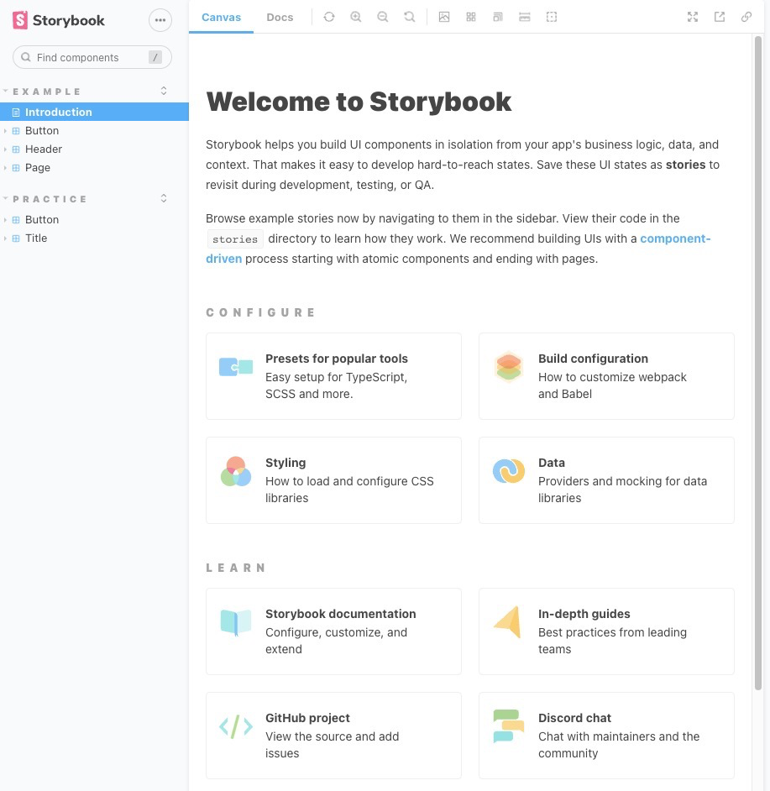The image size is (770, 791).
Task: Click the stories code snippet
Action: pyautogui.click(x=235, y=239)
